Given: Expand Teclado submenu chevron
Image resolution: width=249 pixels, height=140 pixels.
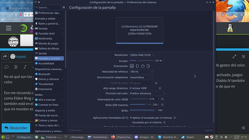Looking at the screenshot, I should pyautogui.click(x=62, y=29).
